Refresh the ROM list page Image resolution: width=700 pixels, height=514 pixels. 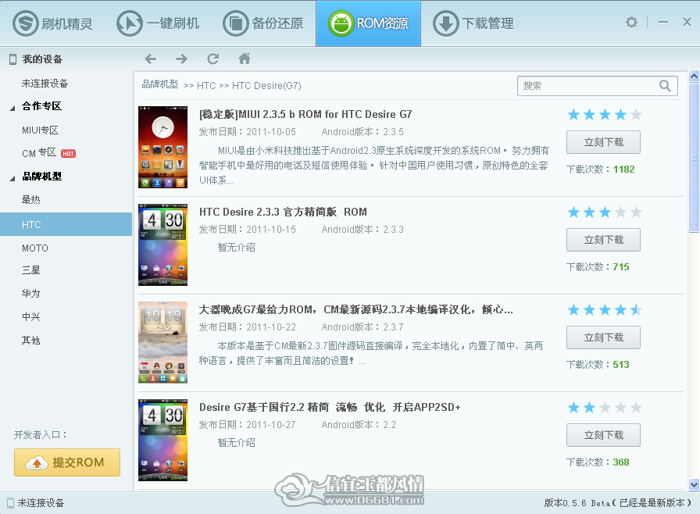(213, 59)
